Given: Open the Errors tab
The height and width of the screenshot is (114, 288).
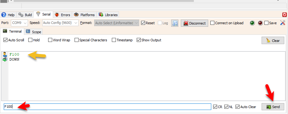Looking at the screenshot, I should [62, 15].
